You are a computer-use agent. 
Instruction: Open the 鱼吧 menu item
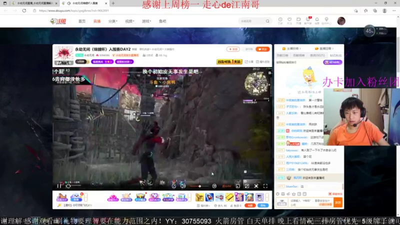(162, 21)
